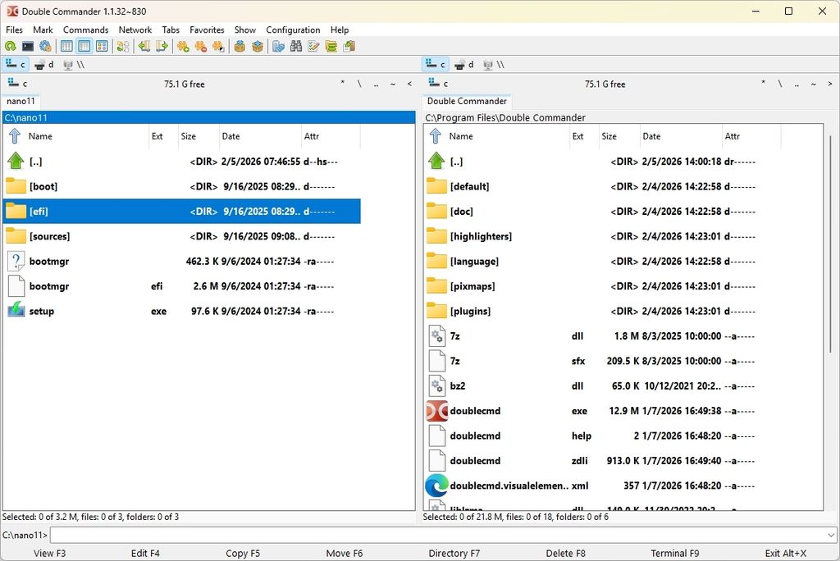Click the Refresh toolbar icon
The height and width of the screenshot is (561, 840).
[10, 47]
